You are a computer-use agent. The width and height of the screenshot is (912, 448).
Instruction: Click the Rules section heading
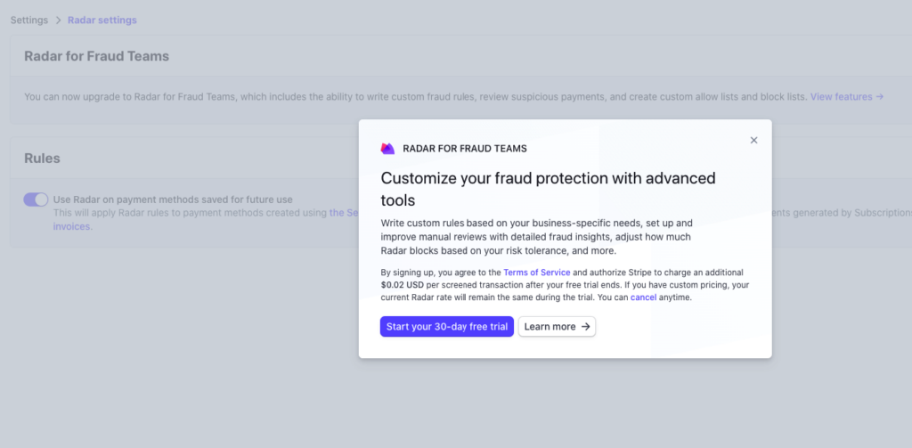[42, 158]
